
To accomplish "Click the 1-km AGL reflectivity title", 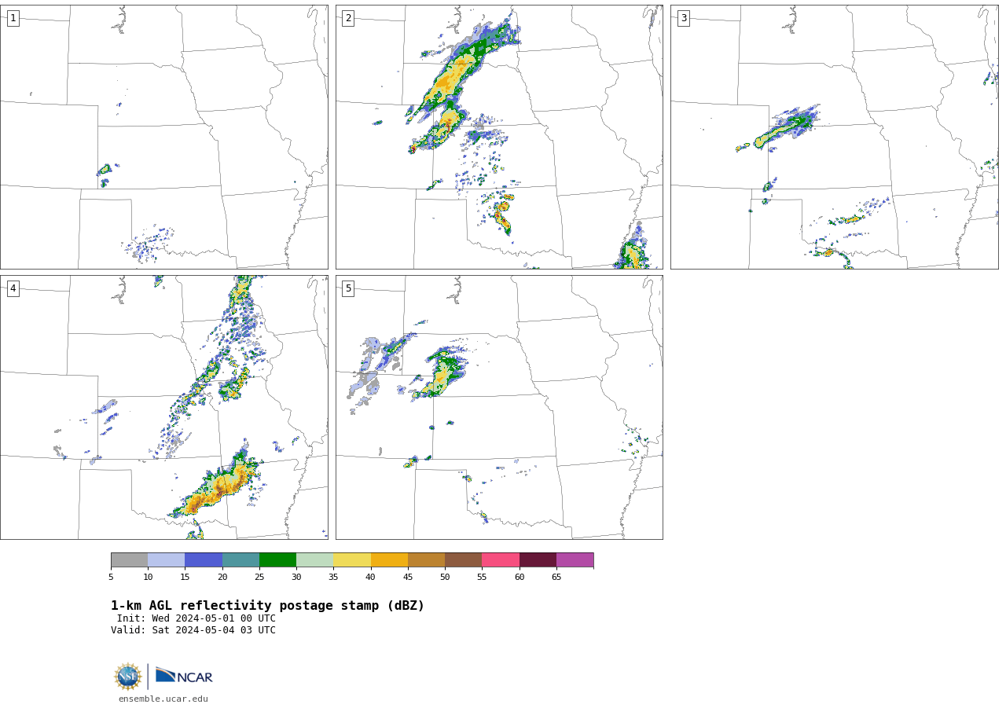I will tap(267, 606).
